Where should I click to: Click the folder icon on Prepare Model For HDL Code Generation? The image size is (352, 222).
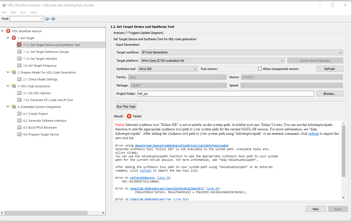coord(13,72)
